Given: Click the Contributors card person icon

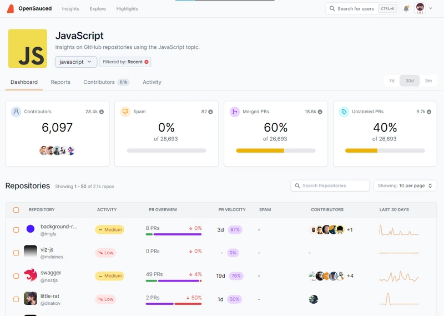Looking at the screenshot, I should coord(16,112).
